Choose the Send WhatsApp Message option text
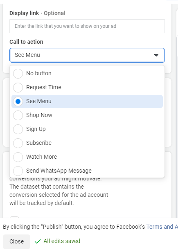 point(59,171)
